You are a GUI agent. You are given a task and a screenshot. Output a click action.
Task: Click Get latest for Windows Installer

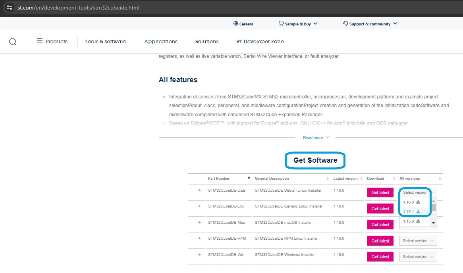[380, 257]
